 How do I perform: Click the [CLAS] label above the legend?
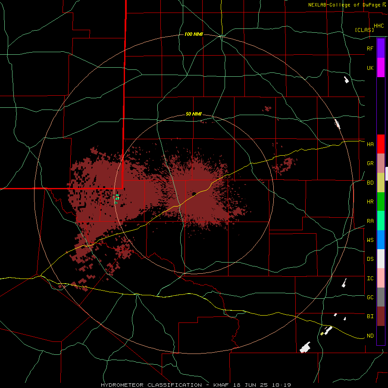coord(364,30)
